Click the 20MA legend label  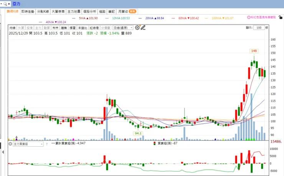155,18
